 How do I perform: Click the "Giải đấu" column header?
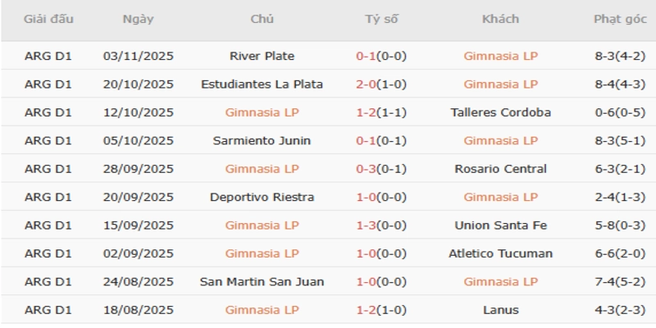pyautogui.click(x=46, y=19)
